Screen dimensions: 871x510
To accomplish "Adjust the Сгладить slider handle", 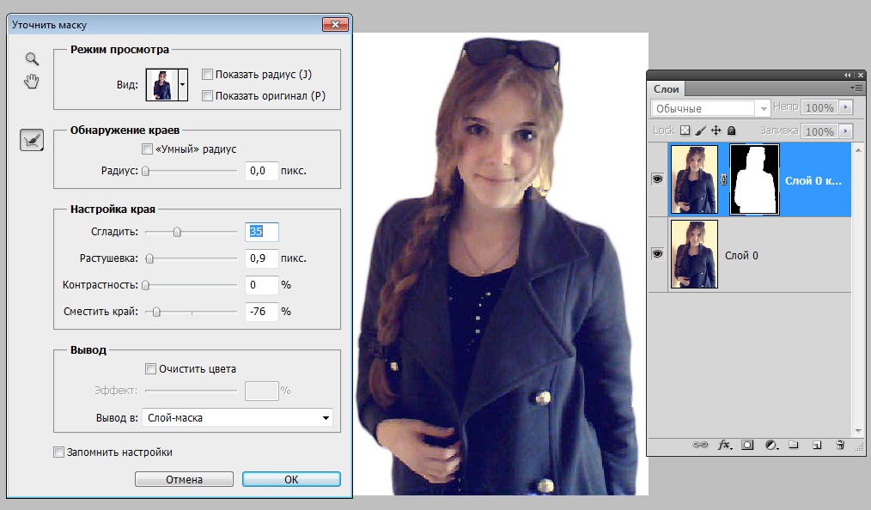I will (177, 232).
